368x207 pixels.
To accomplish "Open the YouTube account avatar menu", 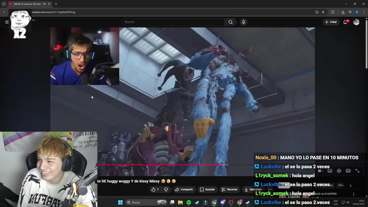I will pyautogui.click(x=356, y=22).
